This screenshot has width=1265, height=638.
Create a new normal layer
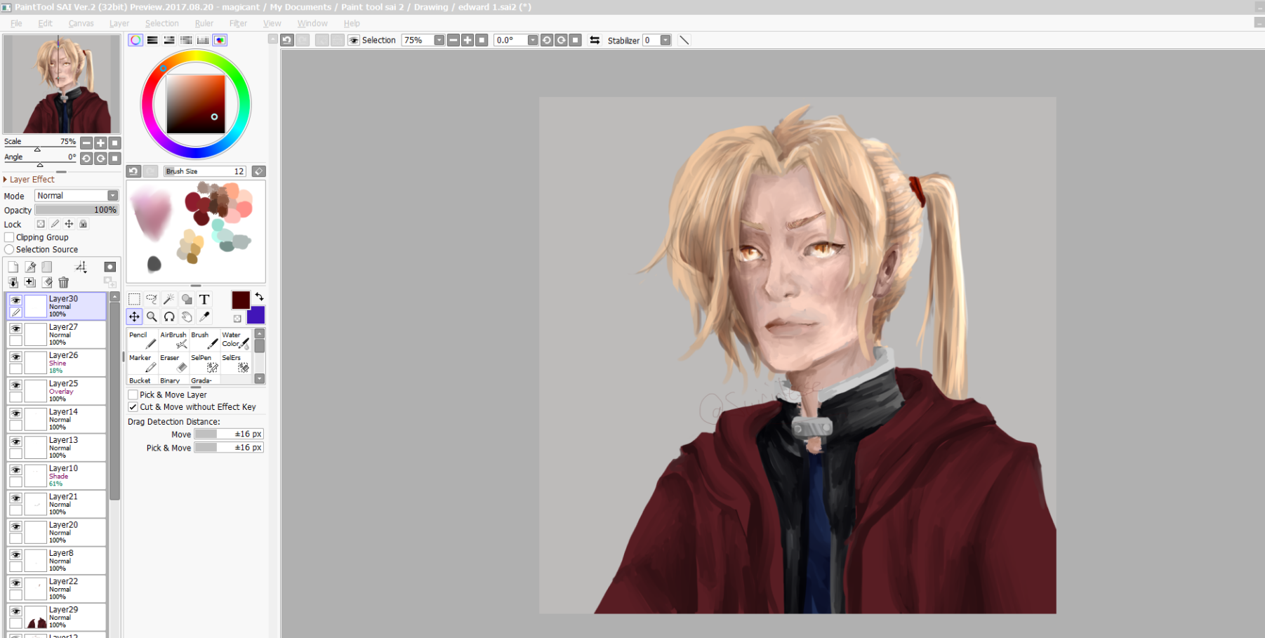pyautogui.click(x=13, y=267)
